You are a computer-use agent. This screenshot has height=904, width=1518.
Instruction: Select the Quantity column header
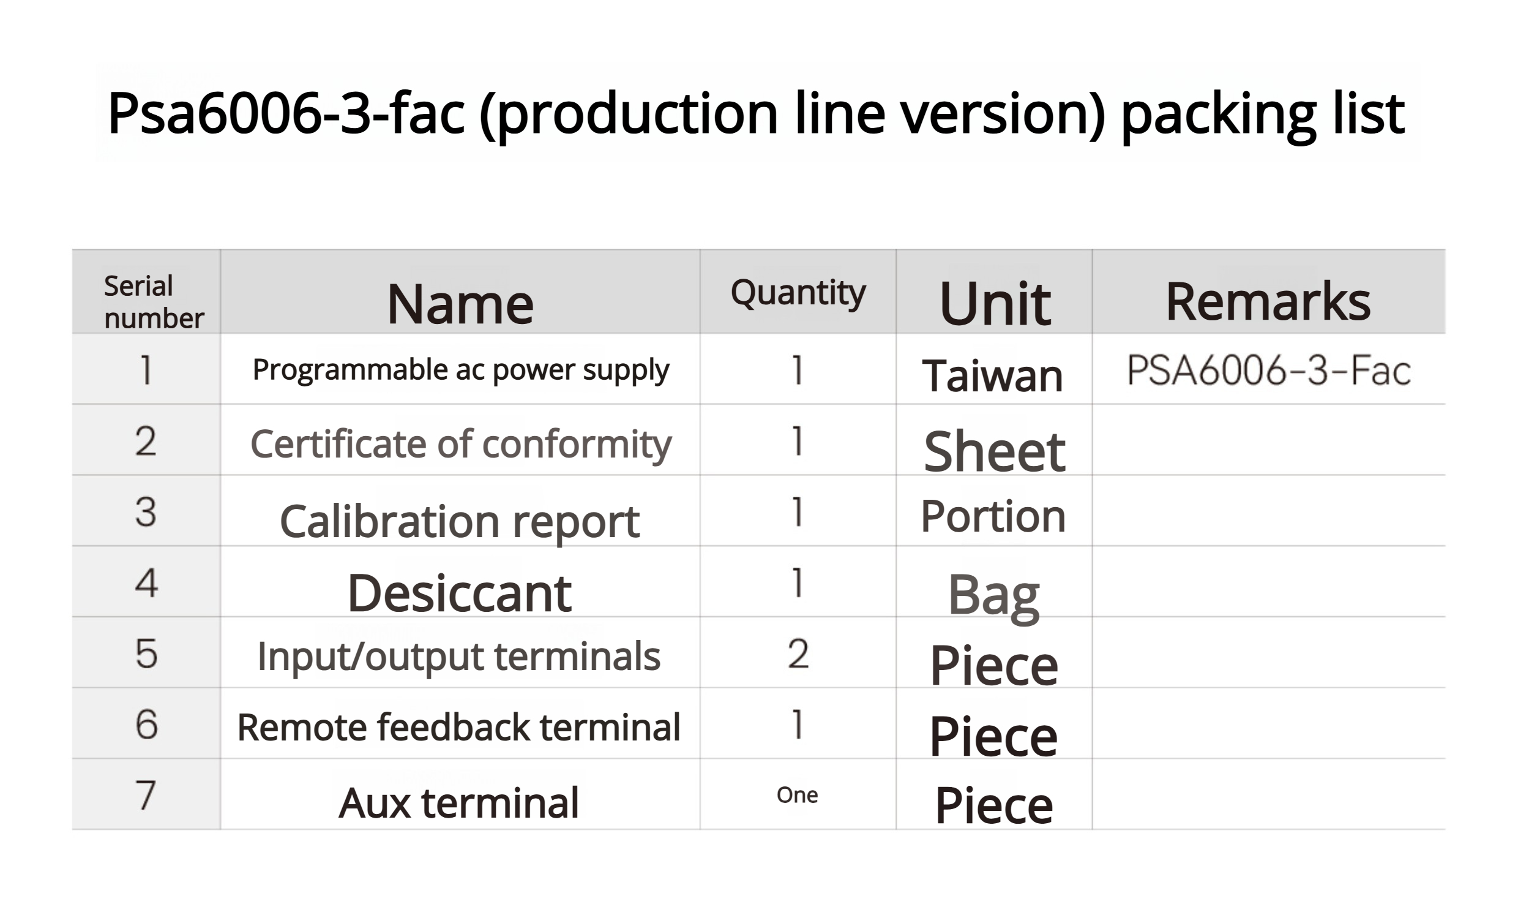(x=798, y=293)
